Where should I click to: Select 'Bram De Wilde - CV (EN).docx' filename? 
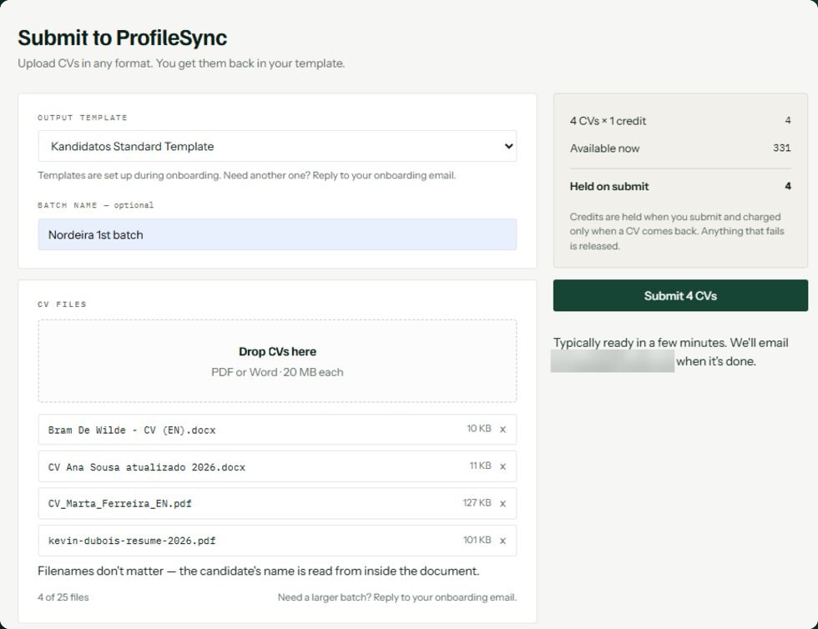coord(132,430)
